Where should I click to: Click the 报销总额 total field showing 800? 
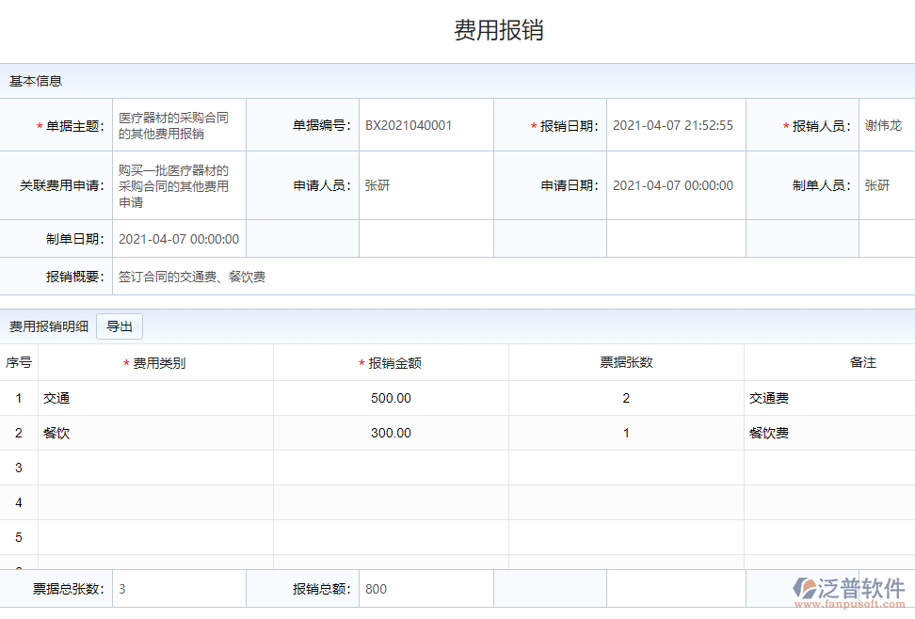pyautogui.click(x=425, y=589)
